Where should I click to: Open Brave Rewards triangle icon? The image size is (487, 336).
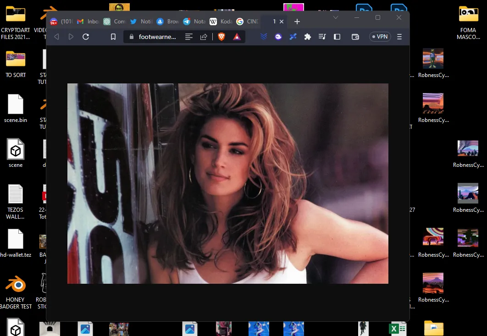237,37
